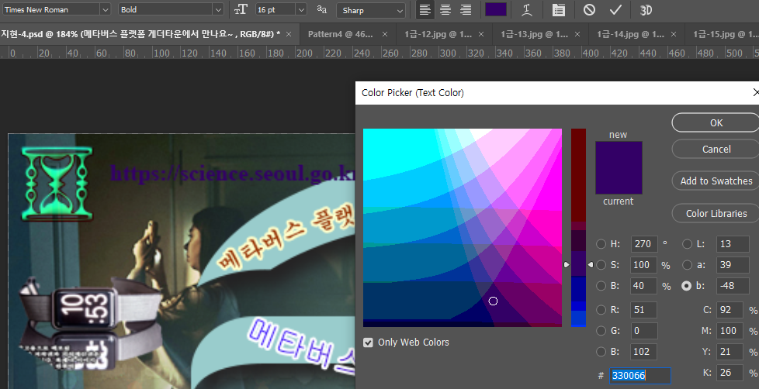This screenshot has height=389, width=759.
Task: Open Color Libraries
Action: 716,213
